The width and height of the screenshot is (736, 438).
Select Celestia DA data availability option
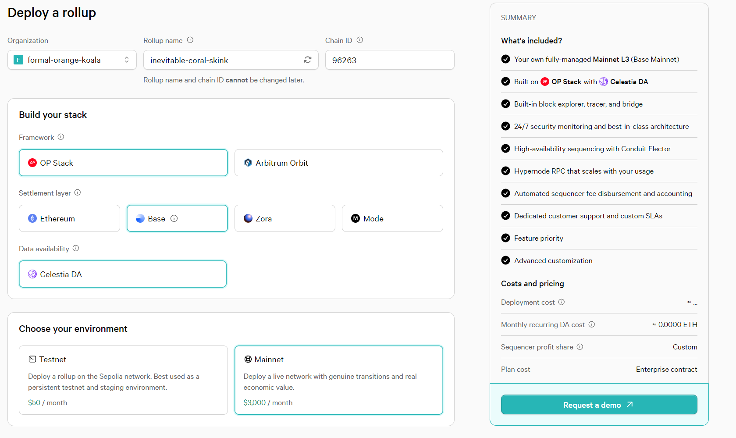pos(123,274)
